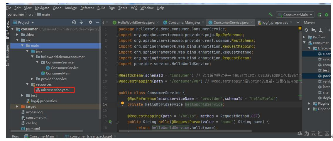The image size is (333, 141).
Task: Switch to the ConsumerMain.java editor tab
Action: [x=184, y=22]
